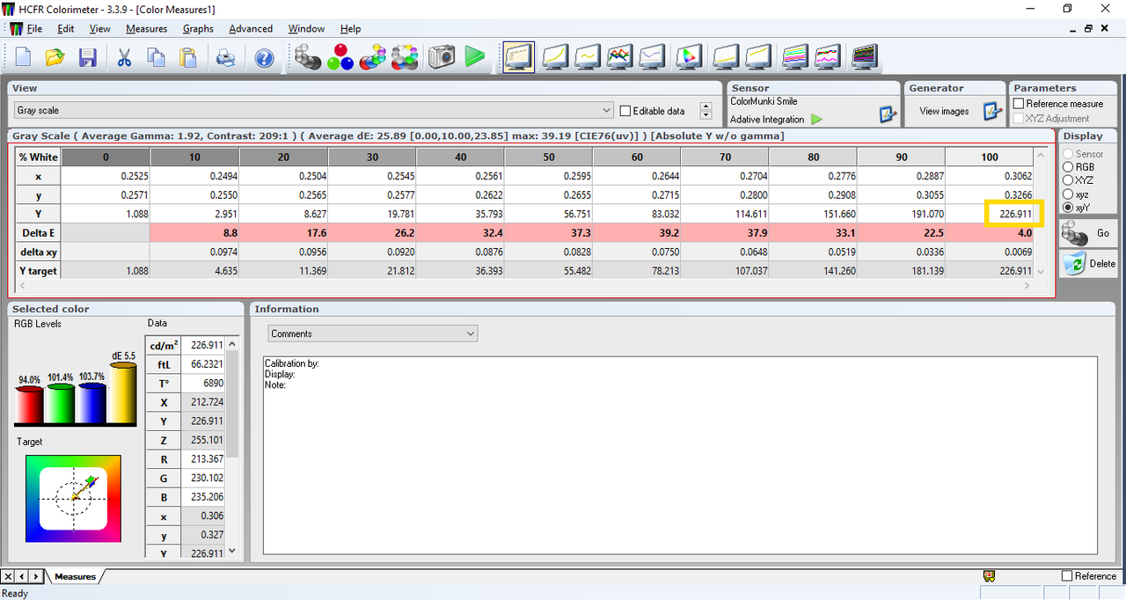
Task: Show measures table view monitor icon
Action: 519,57
